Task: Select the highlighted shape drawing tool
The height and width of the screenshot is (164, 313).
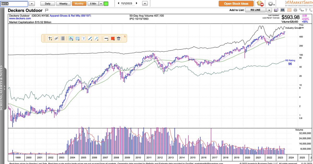Action: (71, 38)
